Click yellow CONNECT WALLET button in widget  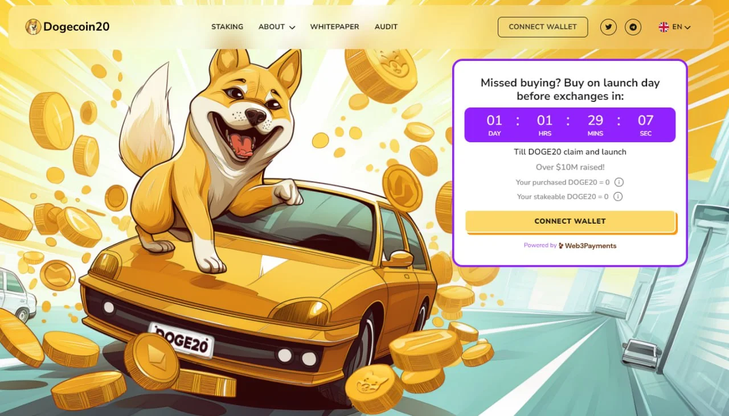pos(570,221)
